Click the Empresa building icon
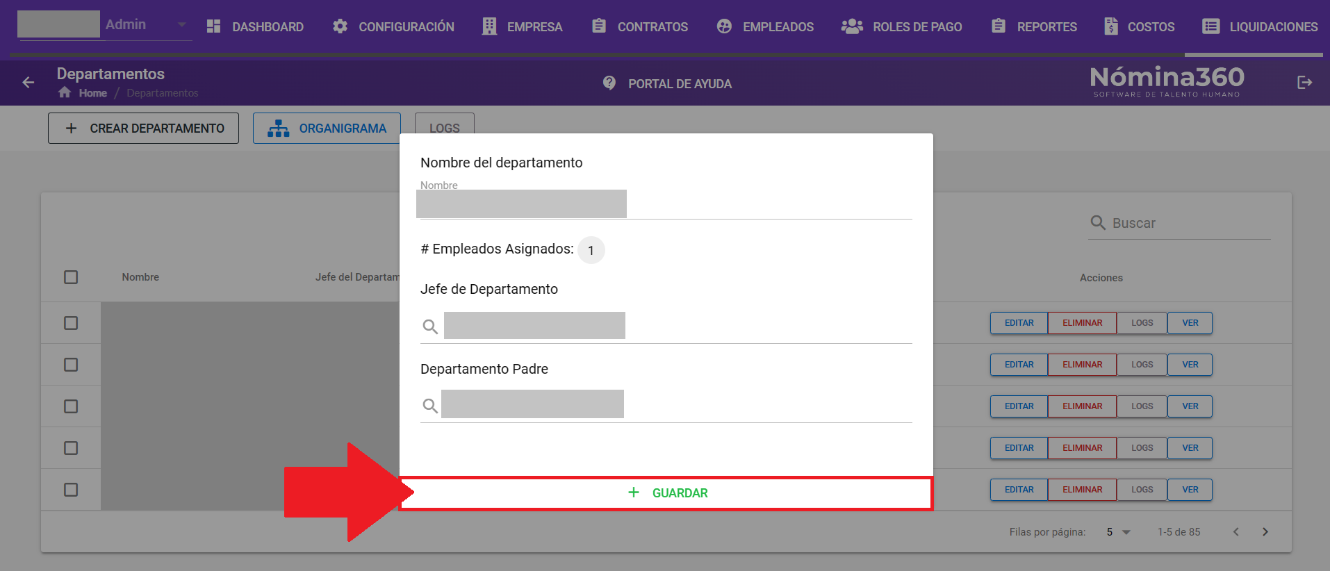 click(x=489, y=26)
